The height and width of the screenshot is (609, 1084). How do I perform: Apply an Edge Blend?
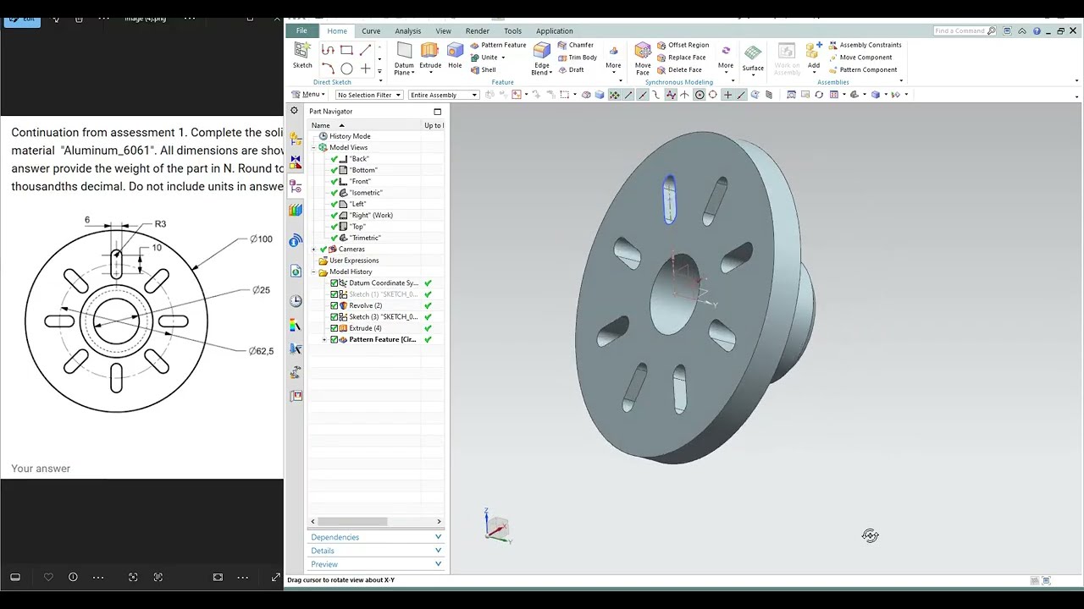point(542,58)
